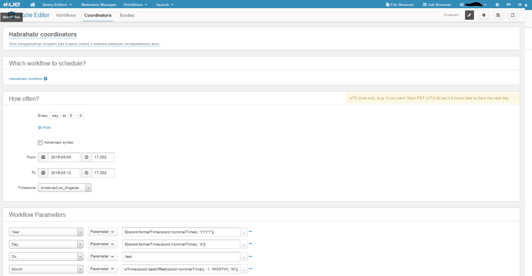The image size is (532, 276).
Task: Click the hour field after 'at'
Action: 71,116
